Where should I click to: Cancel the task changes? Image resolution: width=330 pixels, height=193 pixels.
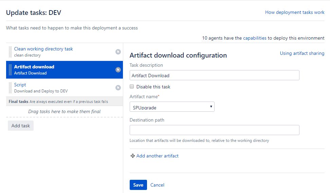[157, 185]
